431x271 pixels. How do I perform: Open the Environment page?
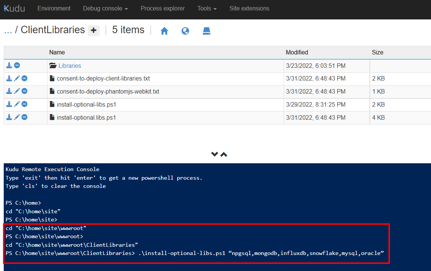coord(54,8)
